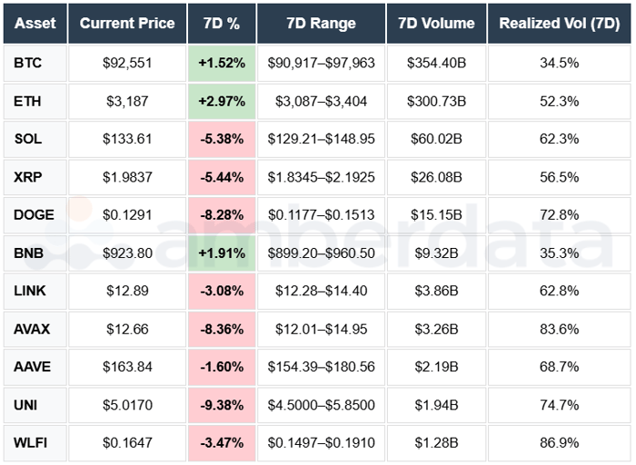
Task: Click the red -9.38% UNI change cell
Action: 222,404
